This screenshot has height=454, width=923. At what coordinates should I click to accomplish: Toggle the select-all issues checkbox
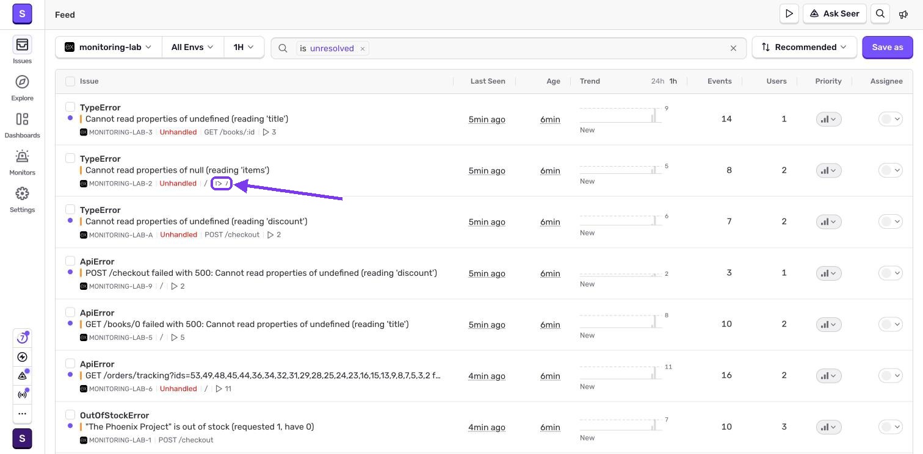tap(70, 81)
